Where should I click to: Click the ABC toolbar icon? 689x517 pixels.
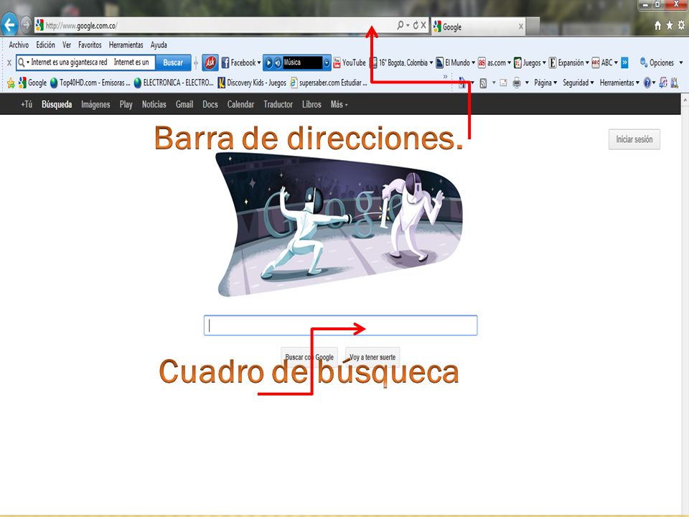(x=596, y=63)
